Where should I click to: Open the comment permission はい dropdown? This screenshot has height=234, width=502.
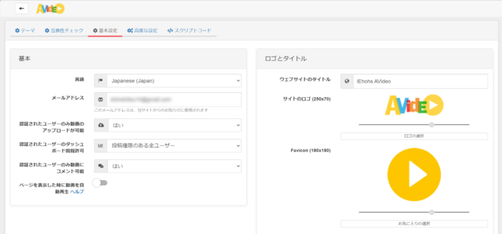[174, 166]
